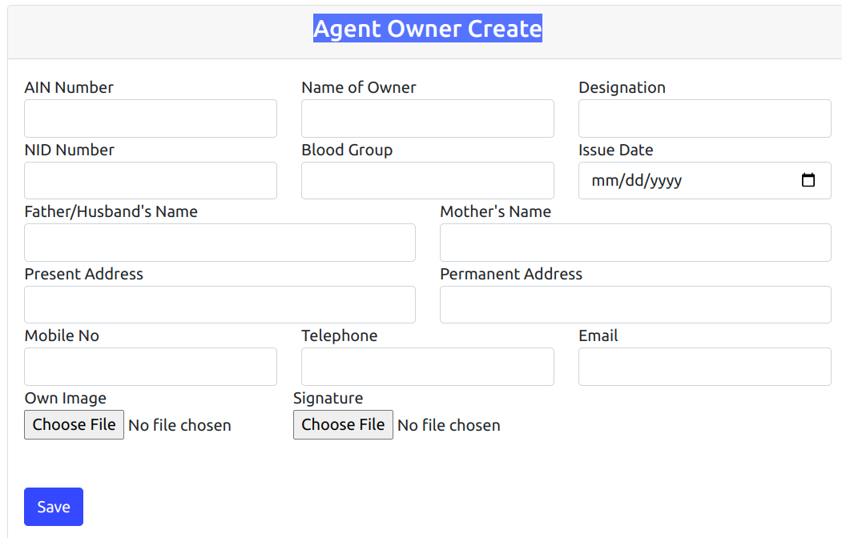Focus the Email input field
This screenshot has width=842, height=538.
pos(704,367)
